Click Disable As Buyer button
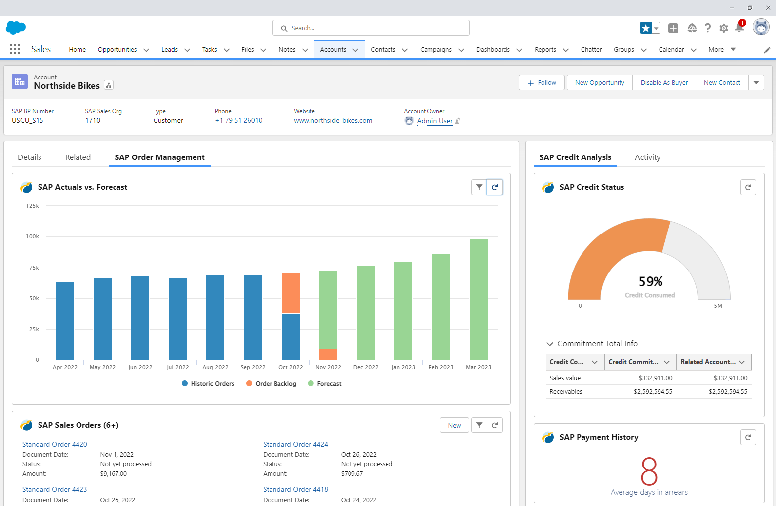 [664, 82]
